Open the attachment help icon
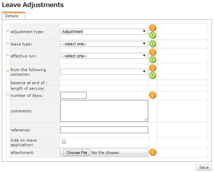214x173 pixels. pyautogui.click(x=152, y=152)
